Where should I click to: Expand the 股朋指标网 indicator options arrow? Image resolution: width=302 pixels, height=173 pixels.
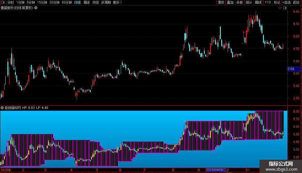pos(2,108)
